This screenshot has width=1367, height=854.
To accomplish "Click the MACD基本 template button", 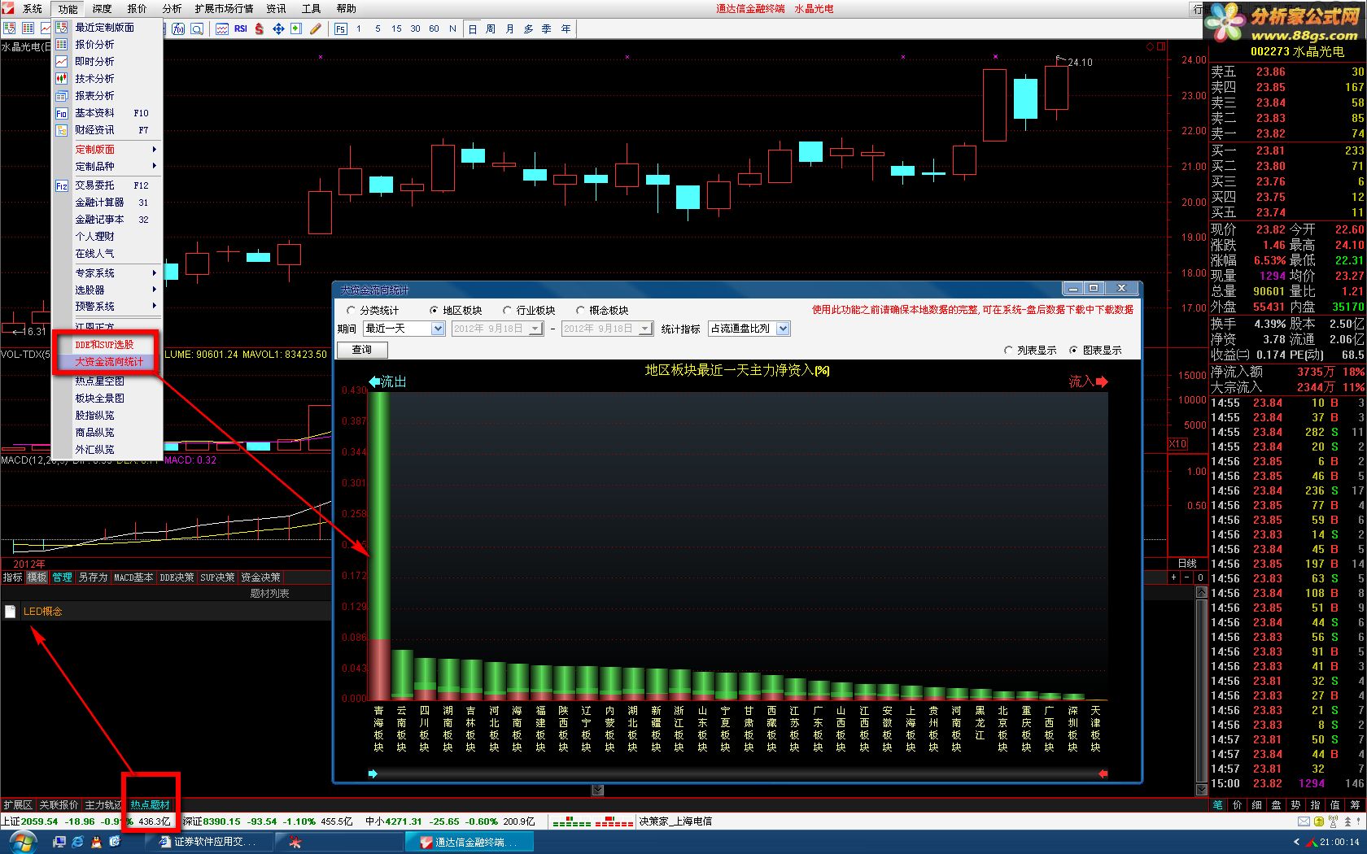I will [133, 577].
